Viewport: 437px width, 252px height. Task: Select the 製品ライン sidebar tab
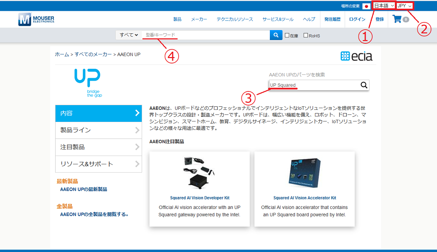click(x=98, y=130)
